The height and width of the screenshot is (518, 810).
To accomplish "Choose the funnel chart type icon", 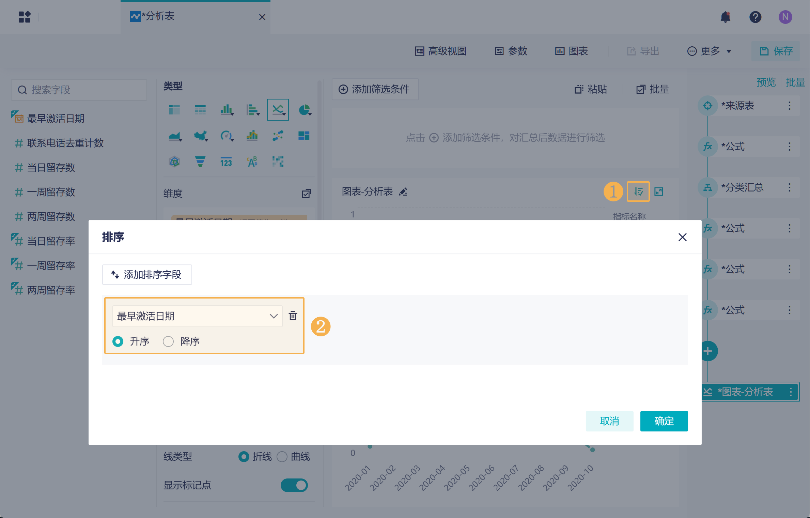I will click(200, 162).
